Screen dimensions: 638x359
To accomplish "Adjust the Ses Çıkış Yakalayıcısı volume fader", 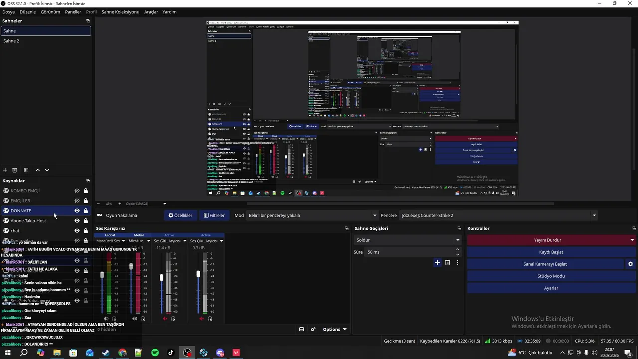I will 198,274.
